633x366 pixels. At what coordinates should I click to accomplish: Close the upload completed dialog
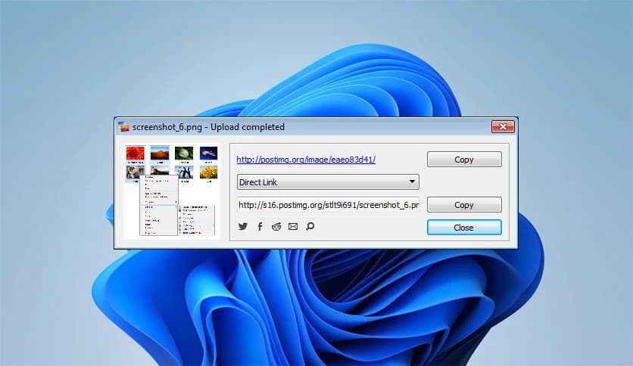tap(464, 228)
